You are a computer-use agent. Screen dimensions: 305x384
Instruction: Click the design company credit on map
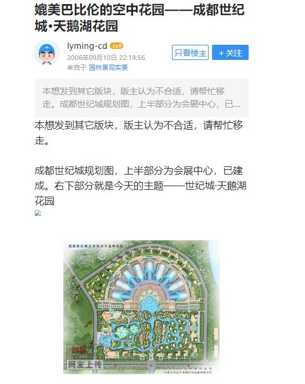[188, 370]
